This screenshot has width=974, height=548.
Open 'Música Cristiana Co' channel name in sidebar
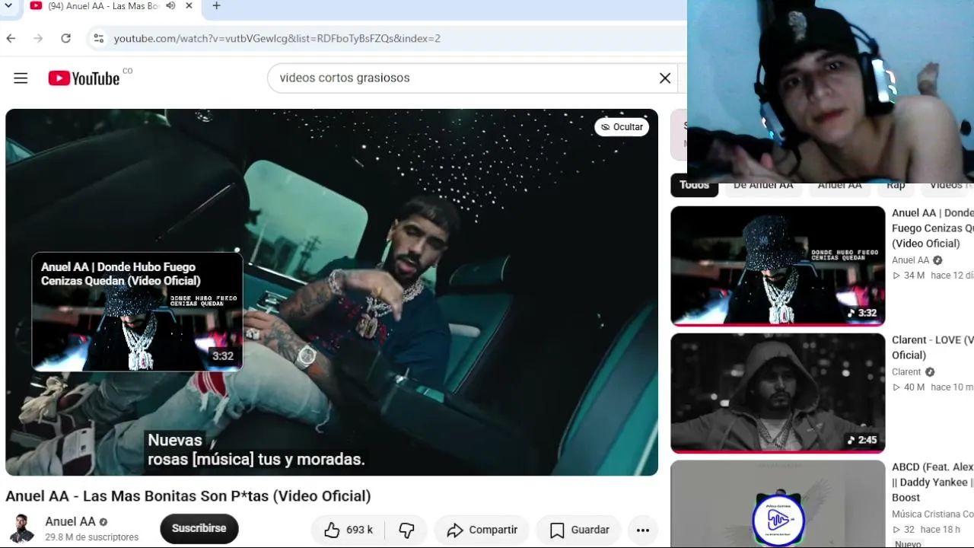(932, 515)
